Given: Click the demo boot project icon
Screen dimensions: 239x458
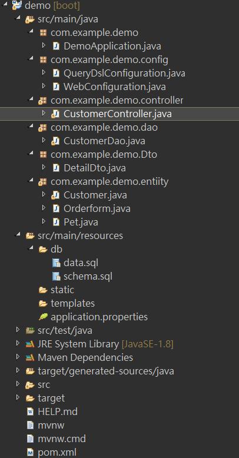Looking at the screenshot, I should tap(16, 5).
